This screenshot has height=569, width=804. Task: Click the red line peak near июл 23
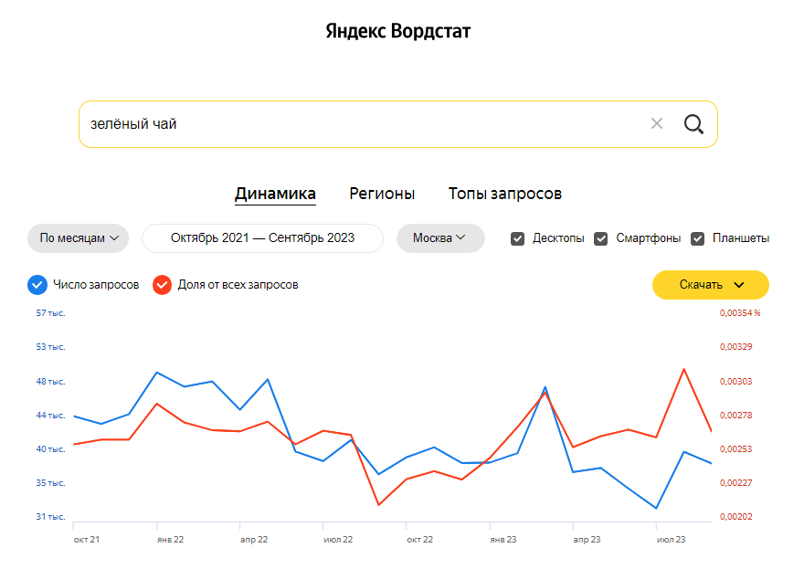683,370
